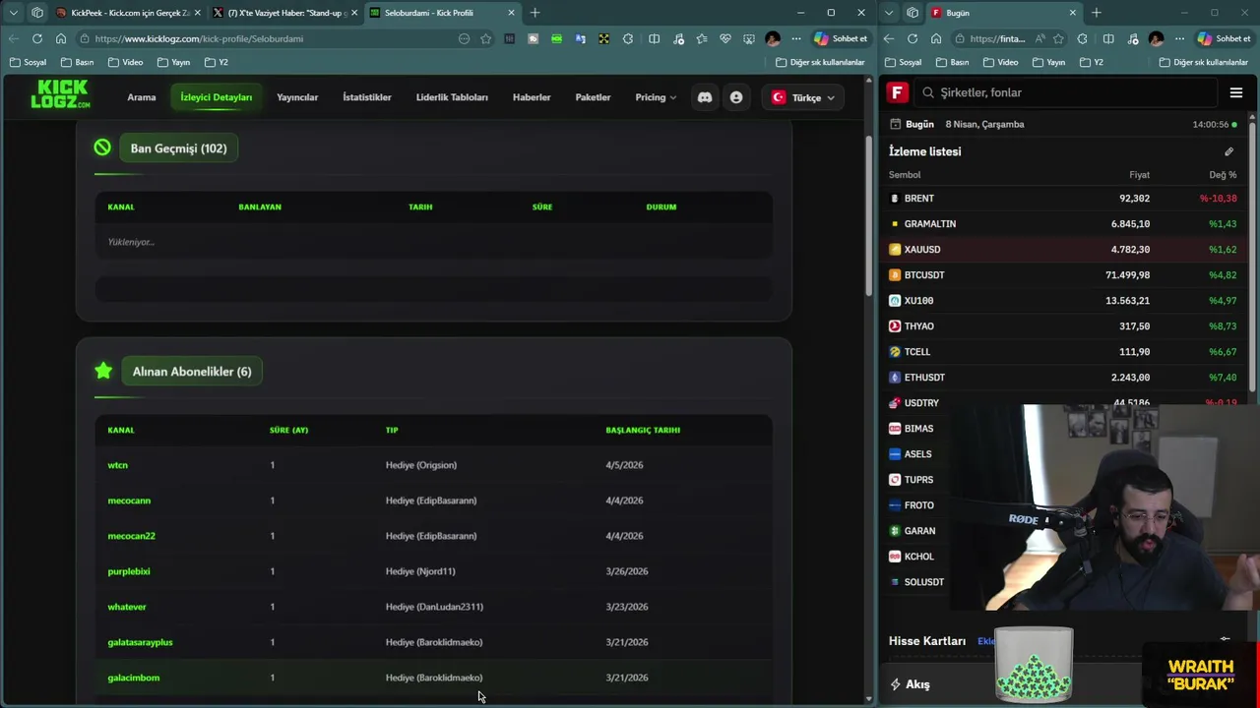1260x708 pixels.
Task: Click the read aloud icon in the right browser address bar
Action: (1039, 38)
